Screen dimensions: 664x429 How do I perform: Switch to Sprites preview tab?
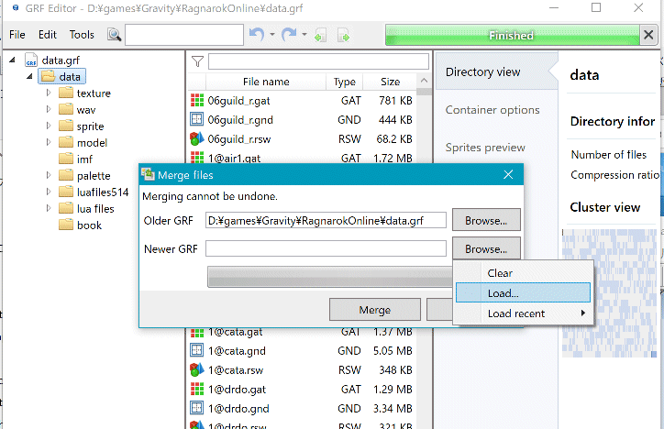(485, 148)
